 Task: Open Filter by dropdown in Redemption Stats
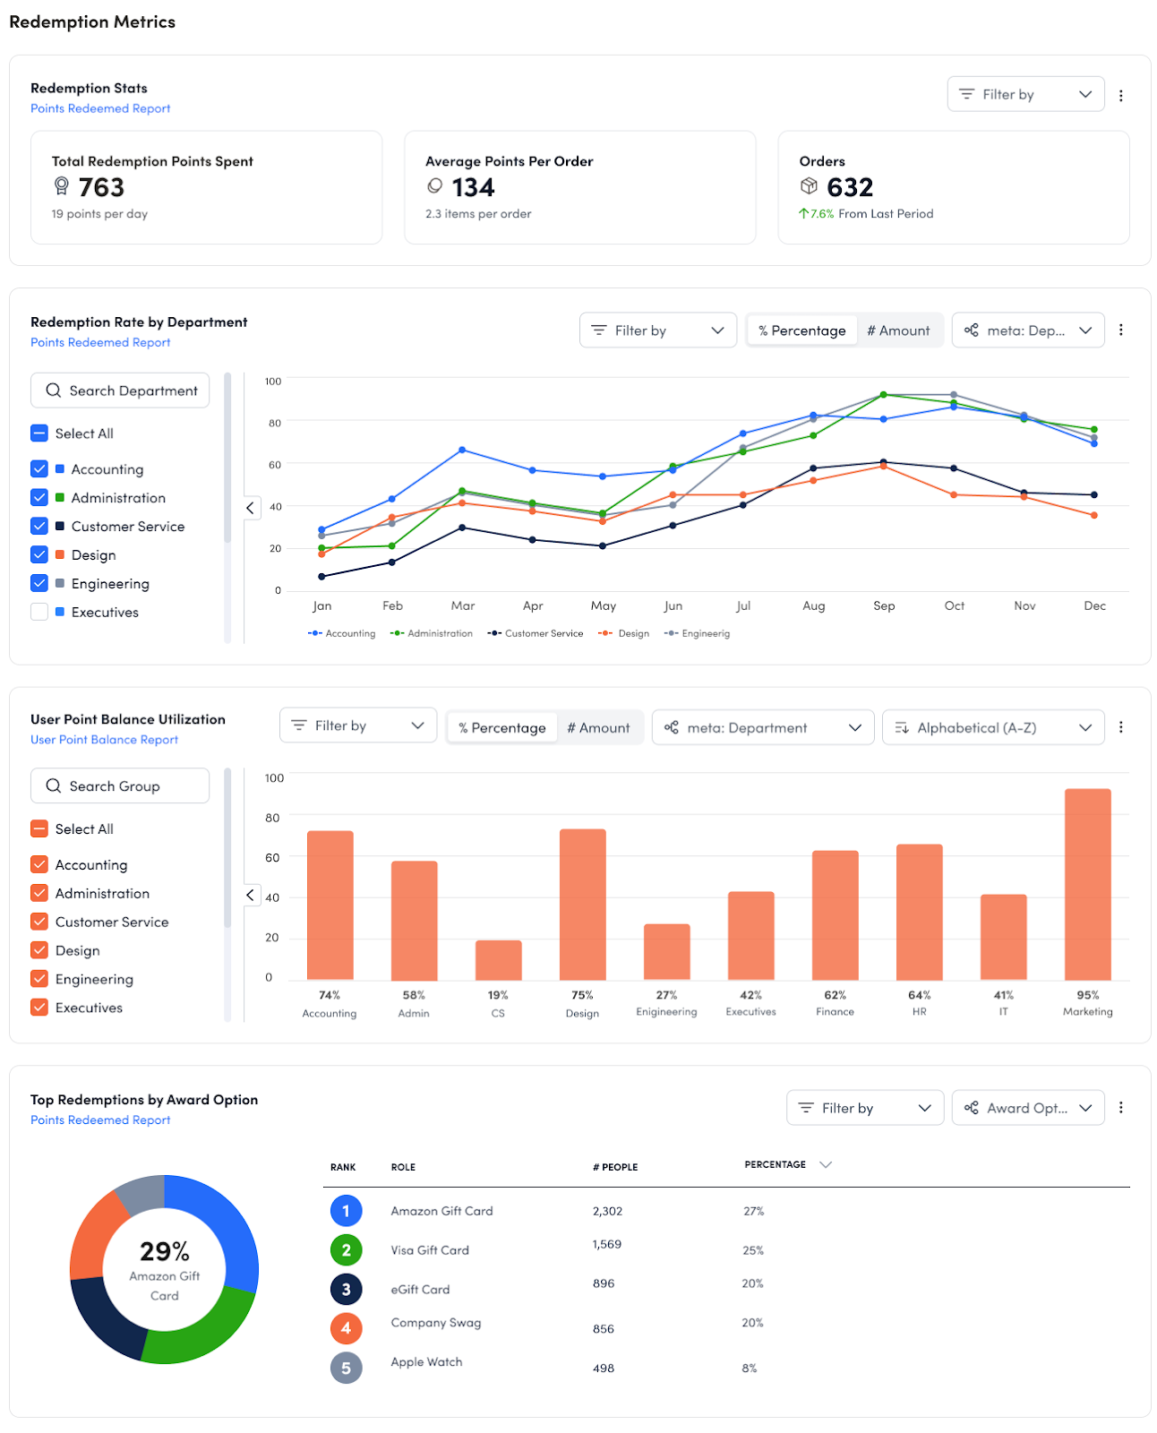click(x=1024, y=94)
